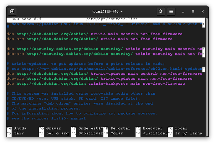Open a new terminal tab
Viewport: 215px width, 144px height.
tap(12, 12)
